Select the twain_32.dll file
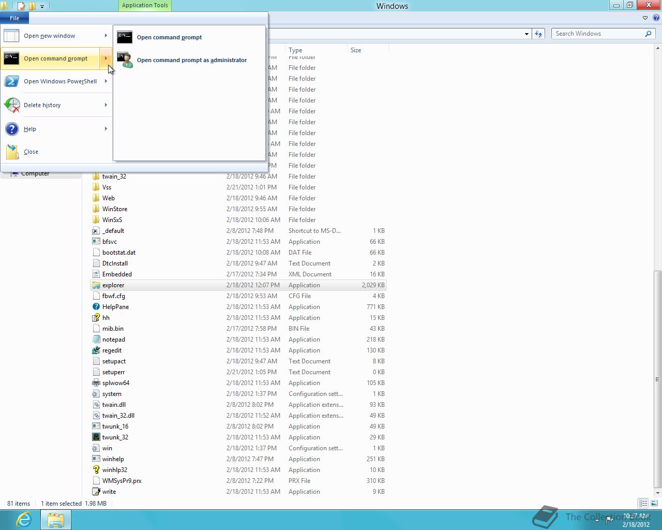This screenshot has width=662, height=530. pyautogui.click(x=118, y=416)
